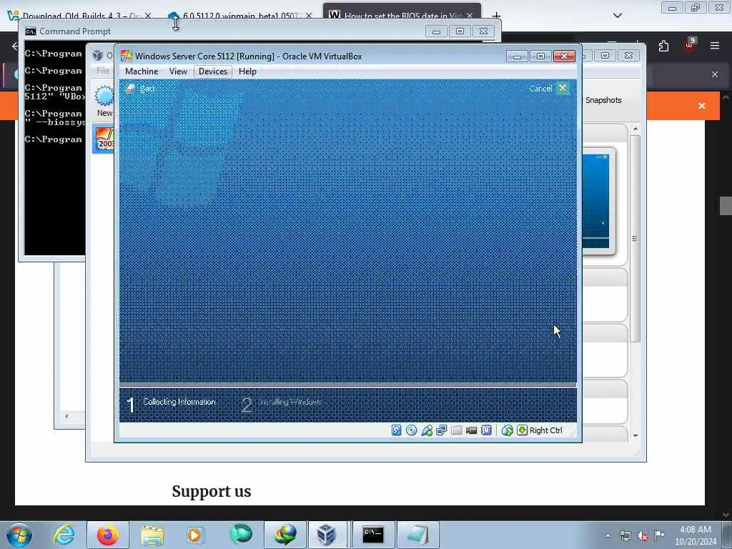732x549 pixels.
Task: Click the network tray icon
Action: [x=625, y=536]
